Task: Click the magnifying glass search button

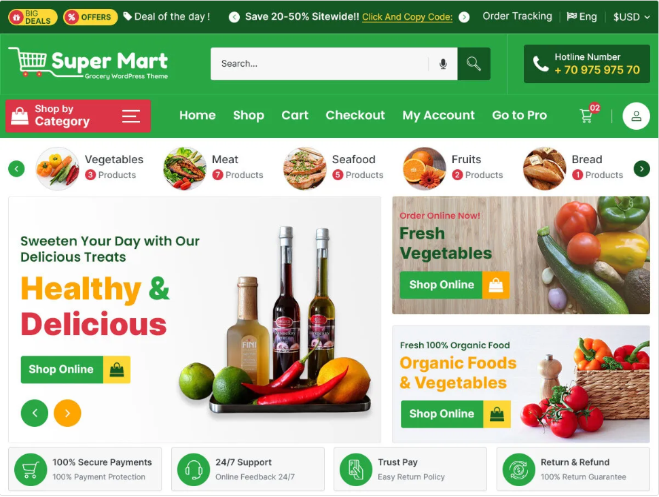Action: (x=474, y=64)
